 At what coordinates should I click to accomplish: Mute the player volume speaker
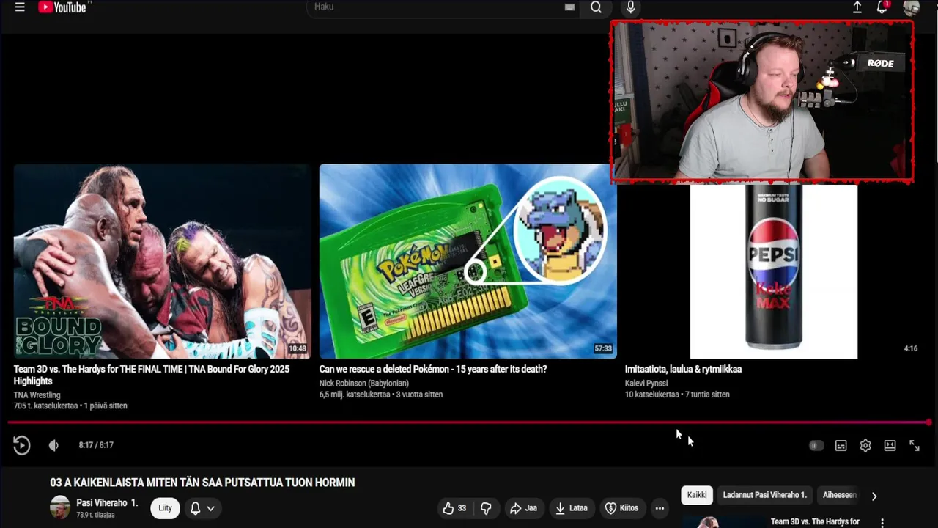[x=53, y=445]
